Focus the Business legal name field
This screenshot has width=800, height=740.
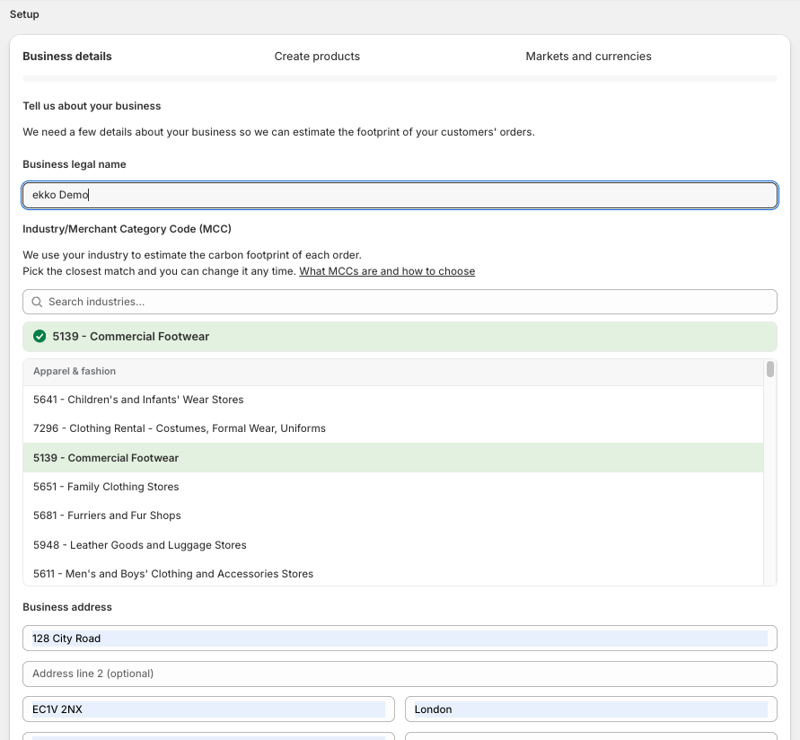pos(400,195)
